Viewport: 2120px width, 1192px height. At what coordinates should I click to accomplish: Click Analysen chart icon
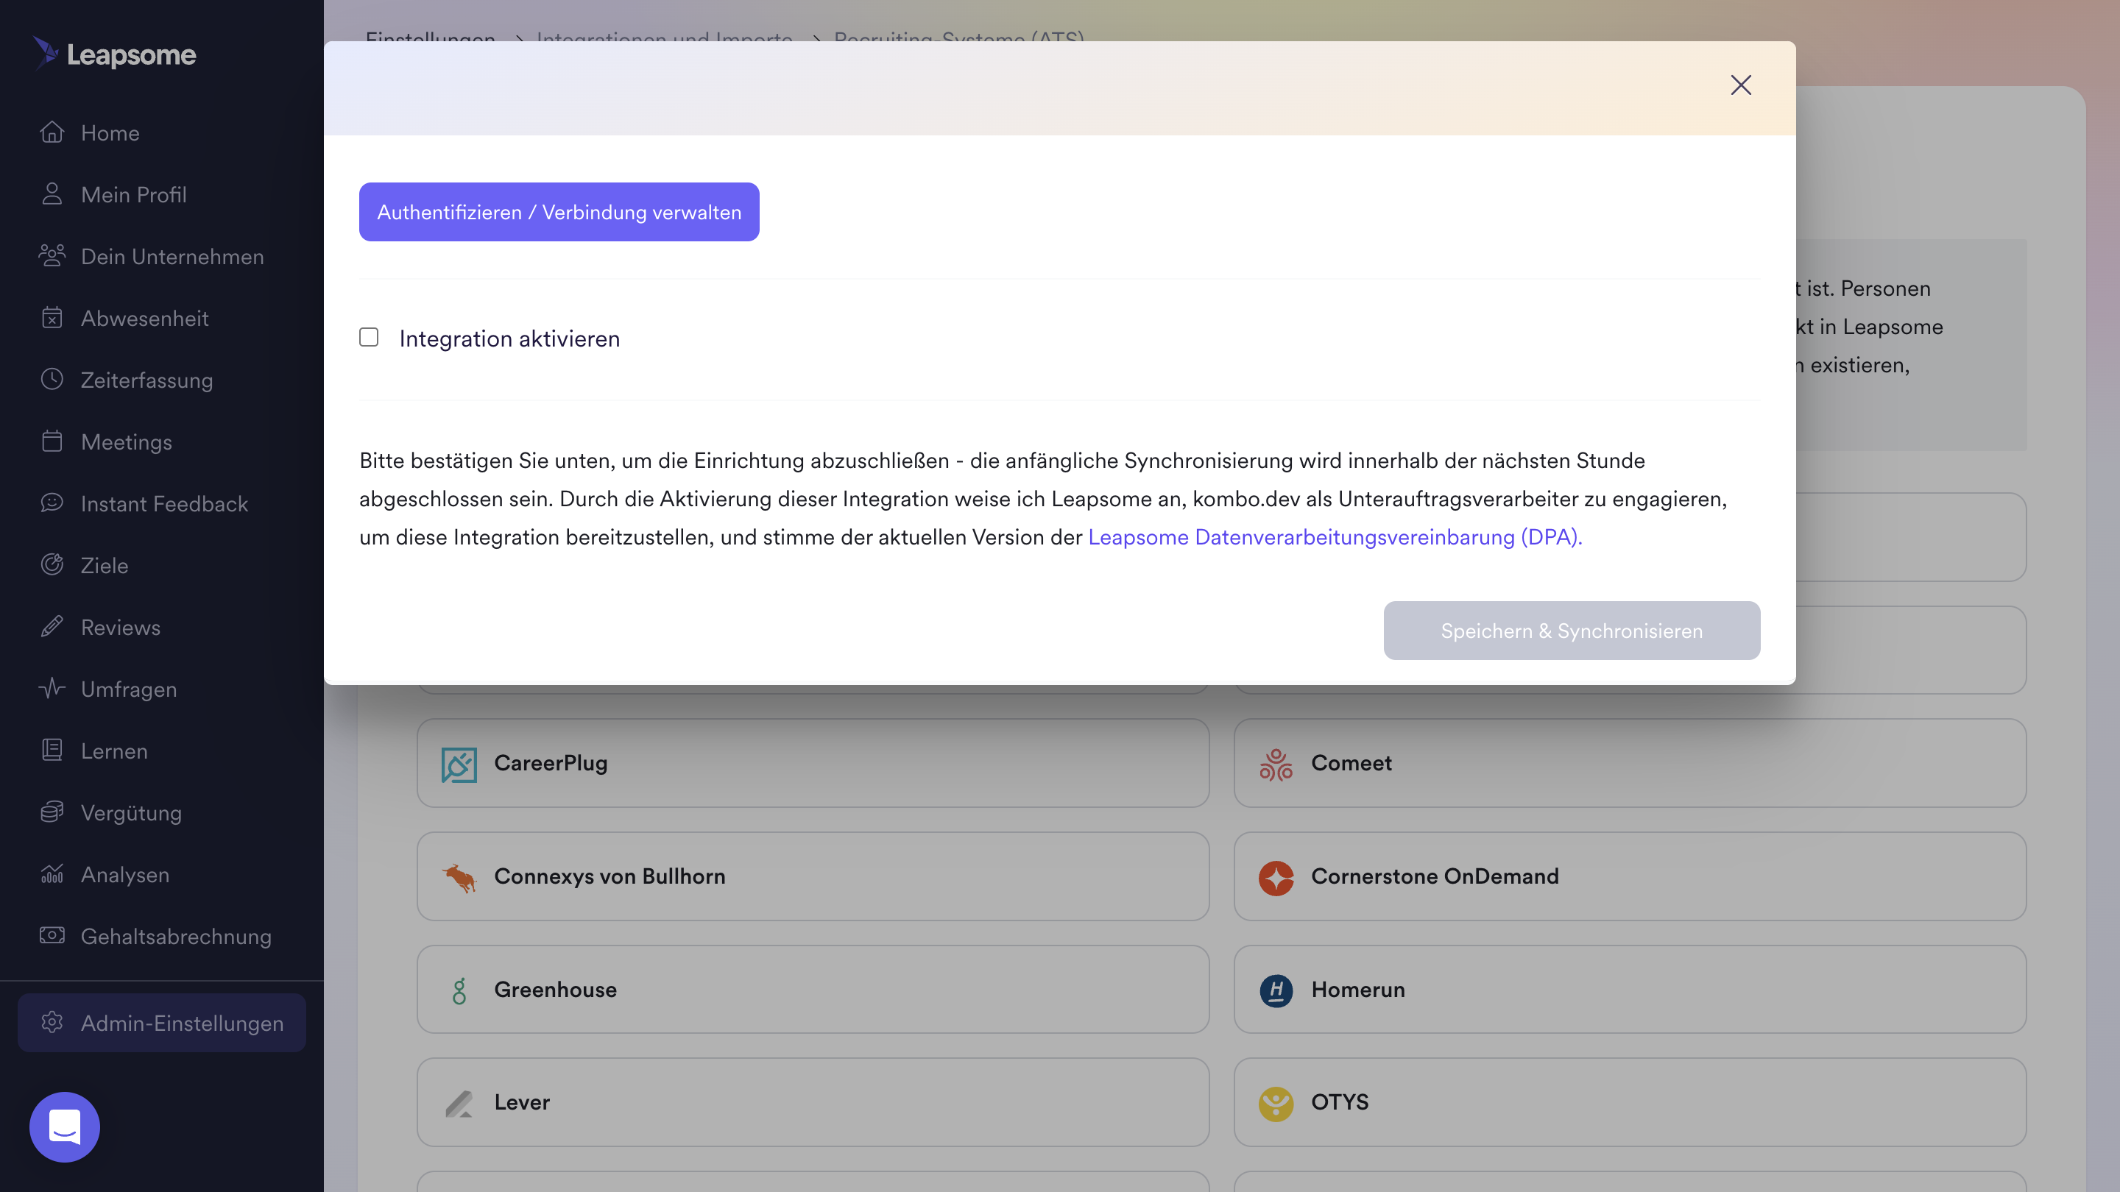tap(52, 873)
